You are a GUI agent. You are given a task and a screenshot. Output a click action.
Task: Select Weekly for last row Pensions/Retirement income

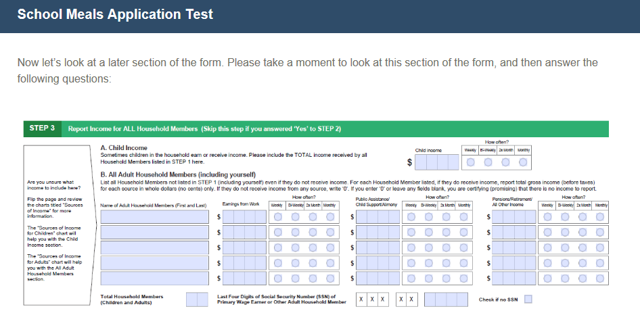click(x=547, y=277)
